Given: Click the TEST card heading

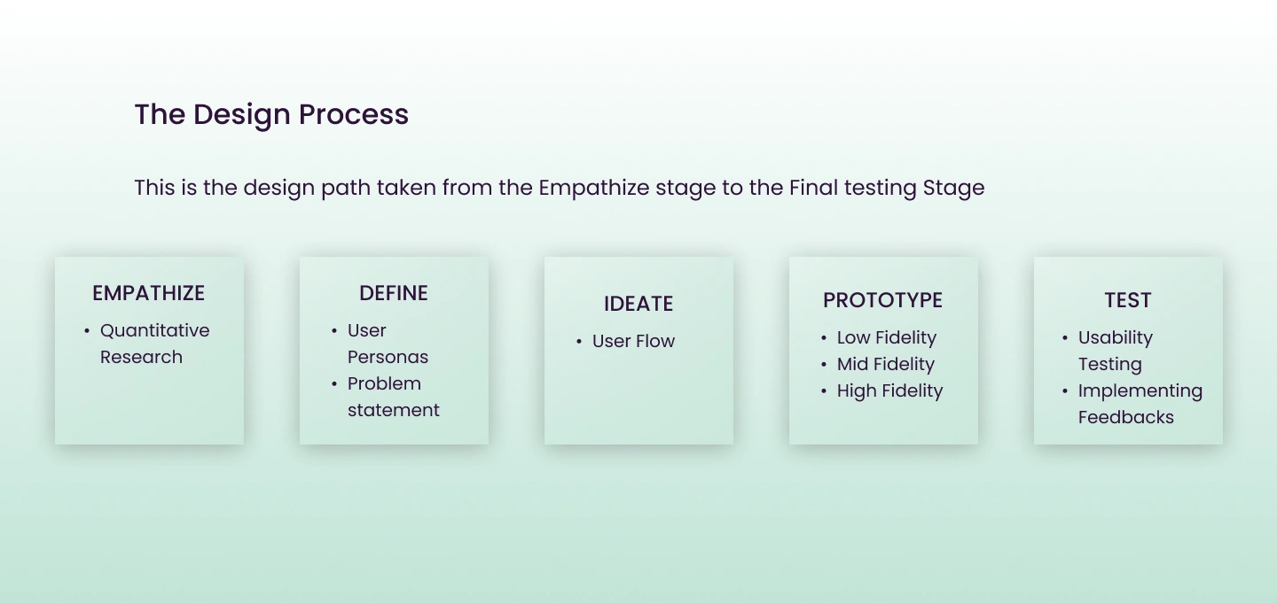Looking at the screenshot, I should coord(1127,300).
